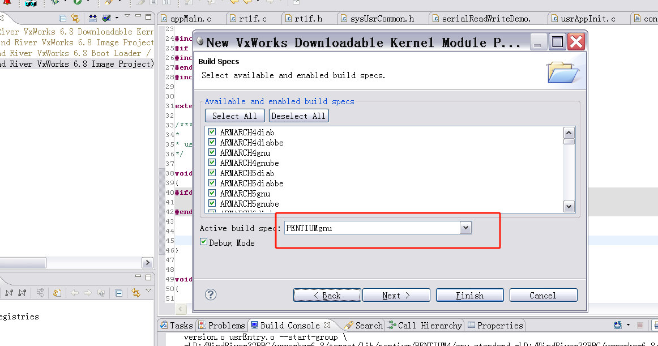Open the Call Hierarchy tab

click(425, 326)
